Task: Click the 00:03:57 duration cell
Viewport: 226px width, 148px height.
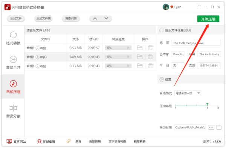Action: tap(93, 48)
